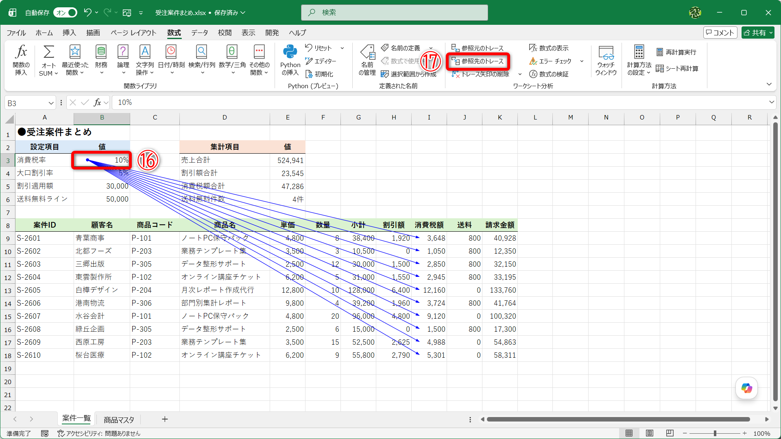This screenshot has width=781, height=439.
Task: Open 数式の検証 evaluate formula
Action: [549, 74]
